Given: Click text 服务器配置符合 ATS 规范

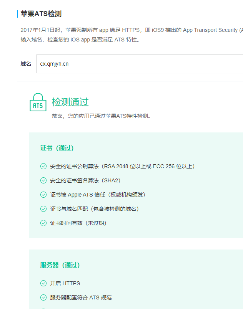Looking at the screenshot, I should [81, 297].
